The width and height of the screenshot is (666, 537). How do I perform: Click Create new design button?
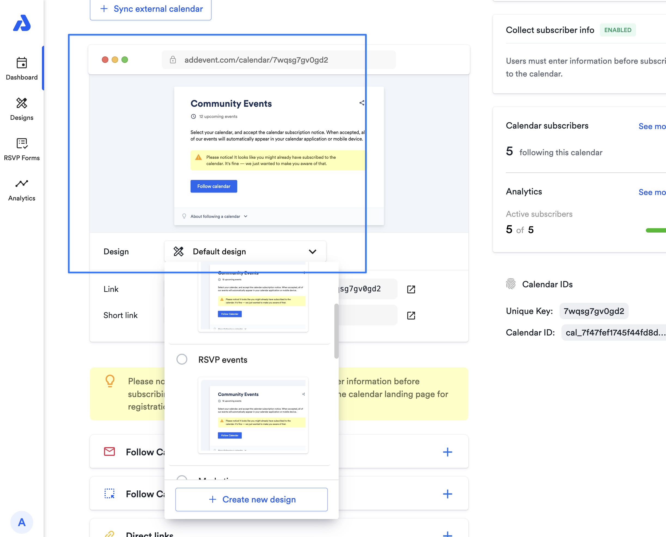coord(251,499)
